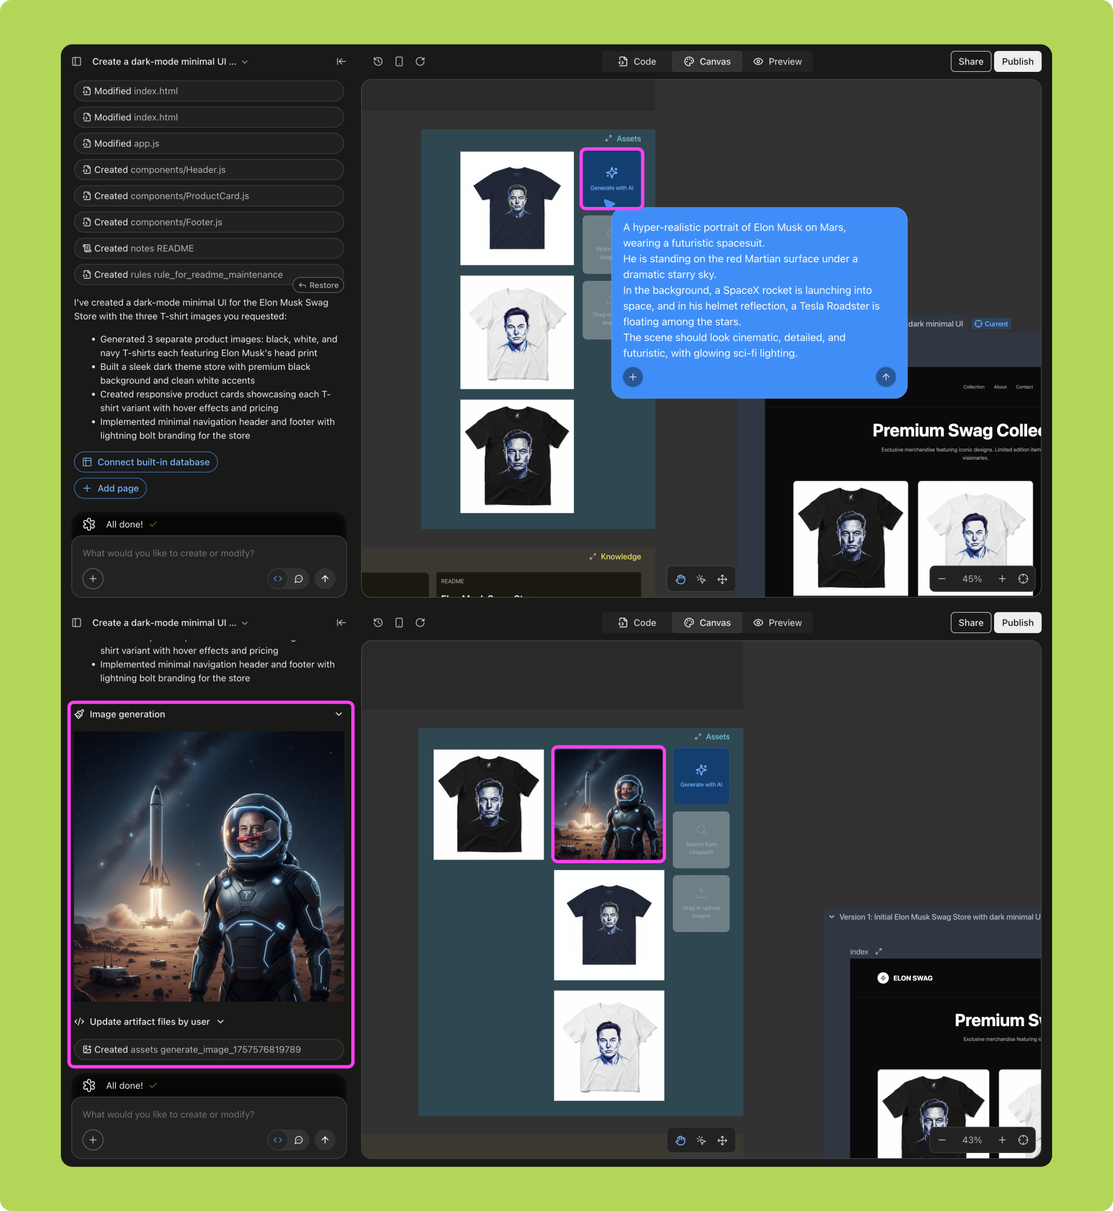Click the zoom-in plus next to 45%
1113x1211 pixels.
pos(1002,579)
